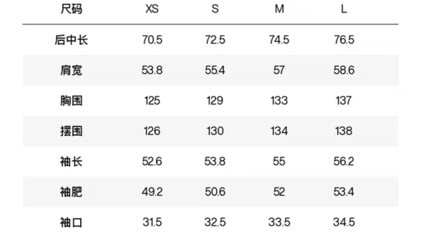Select the M size column header
Viewport: 421px width, 235px height.
279,9
